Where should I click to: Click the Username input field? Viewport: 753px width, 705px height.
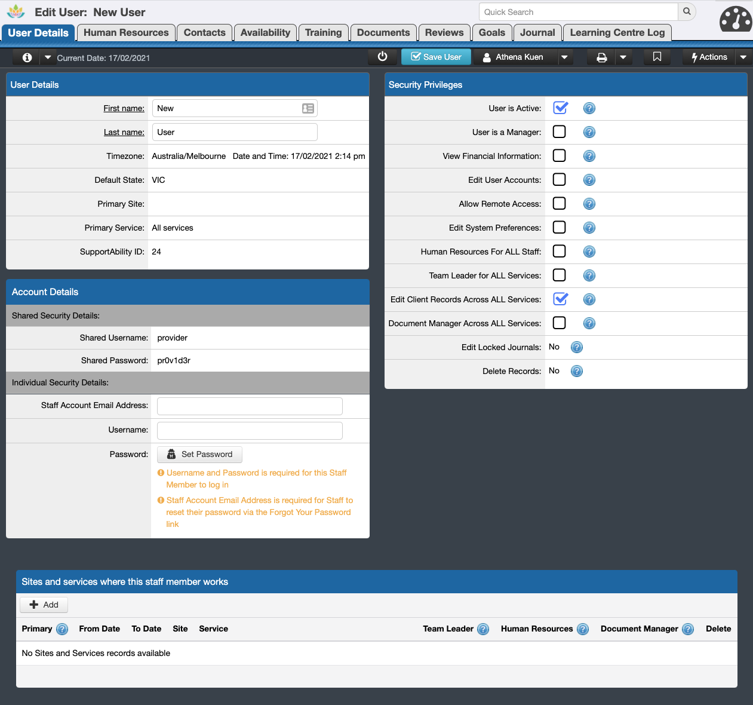tap(250, 431)
